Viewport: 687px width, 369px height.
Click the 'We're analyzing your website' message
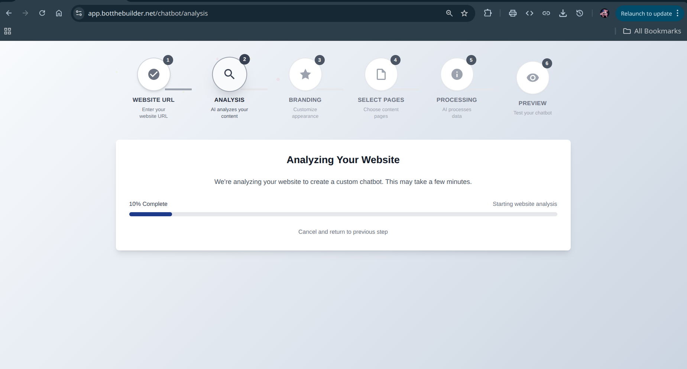click(343, 182)
